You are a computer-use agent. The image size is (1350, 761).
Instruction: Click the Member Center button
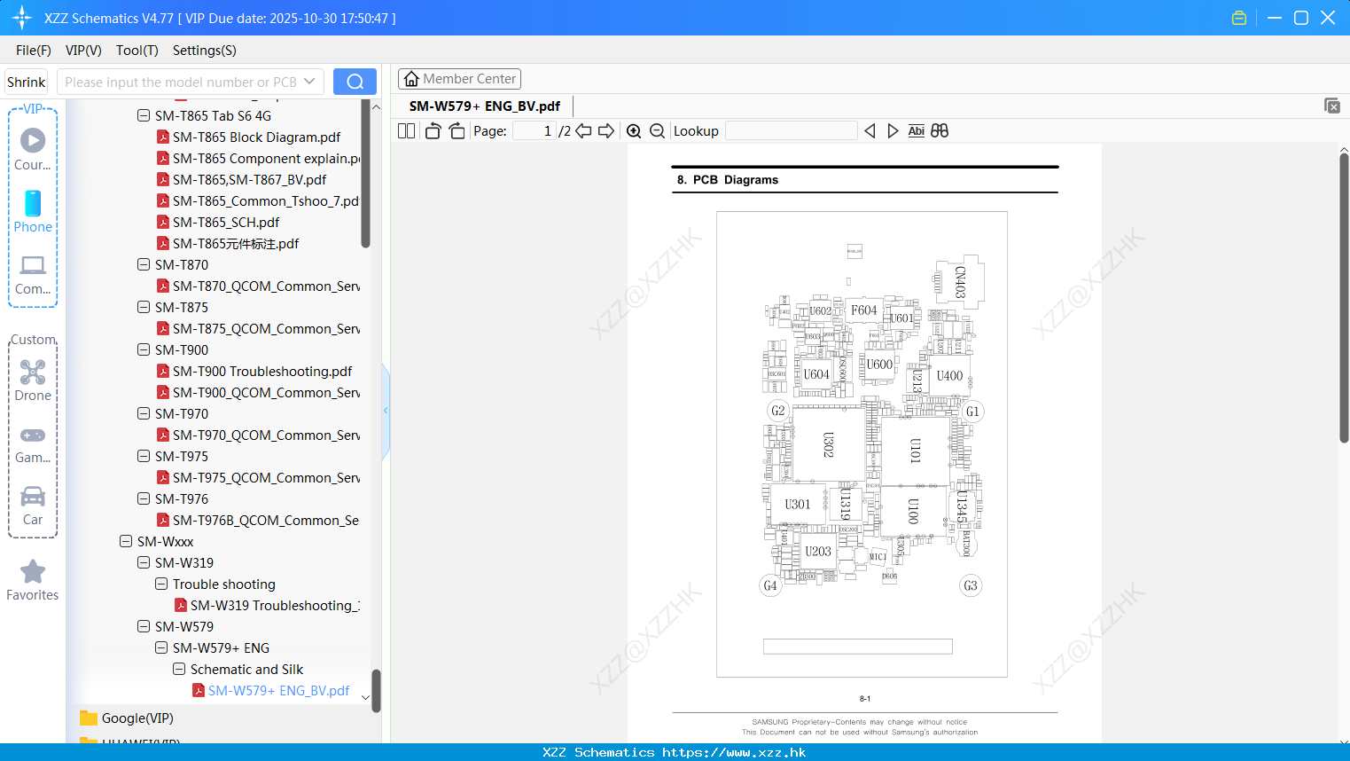(459, 79)
